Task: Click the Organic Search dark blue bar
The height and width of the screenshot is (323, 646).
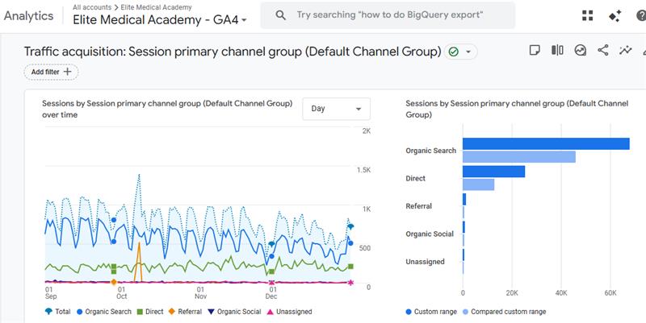Action: point(545,144)
